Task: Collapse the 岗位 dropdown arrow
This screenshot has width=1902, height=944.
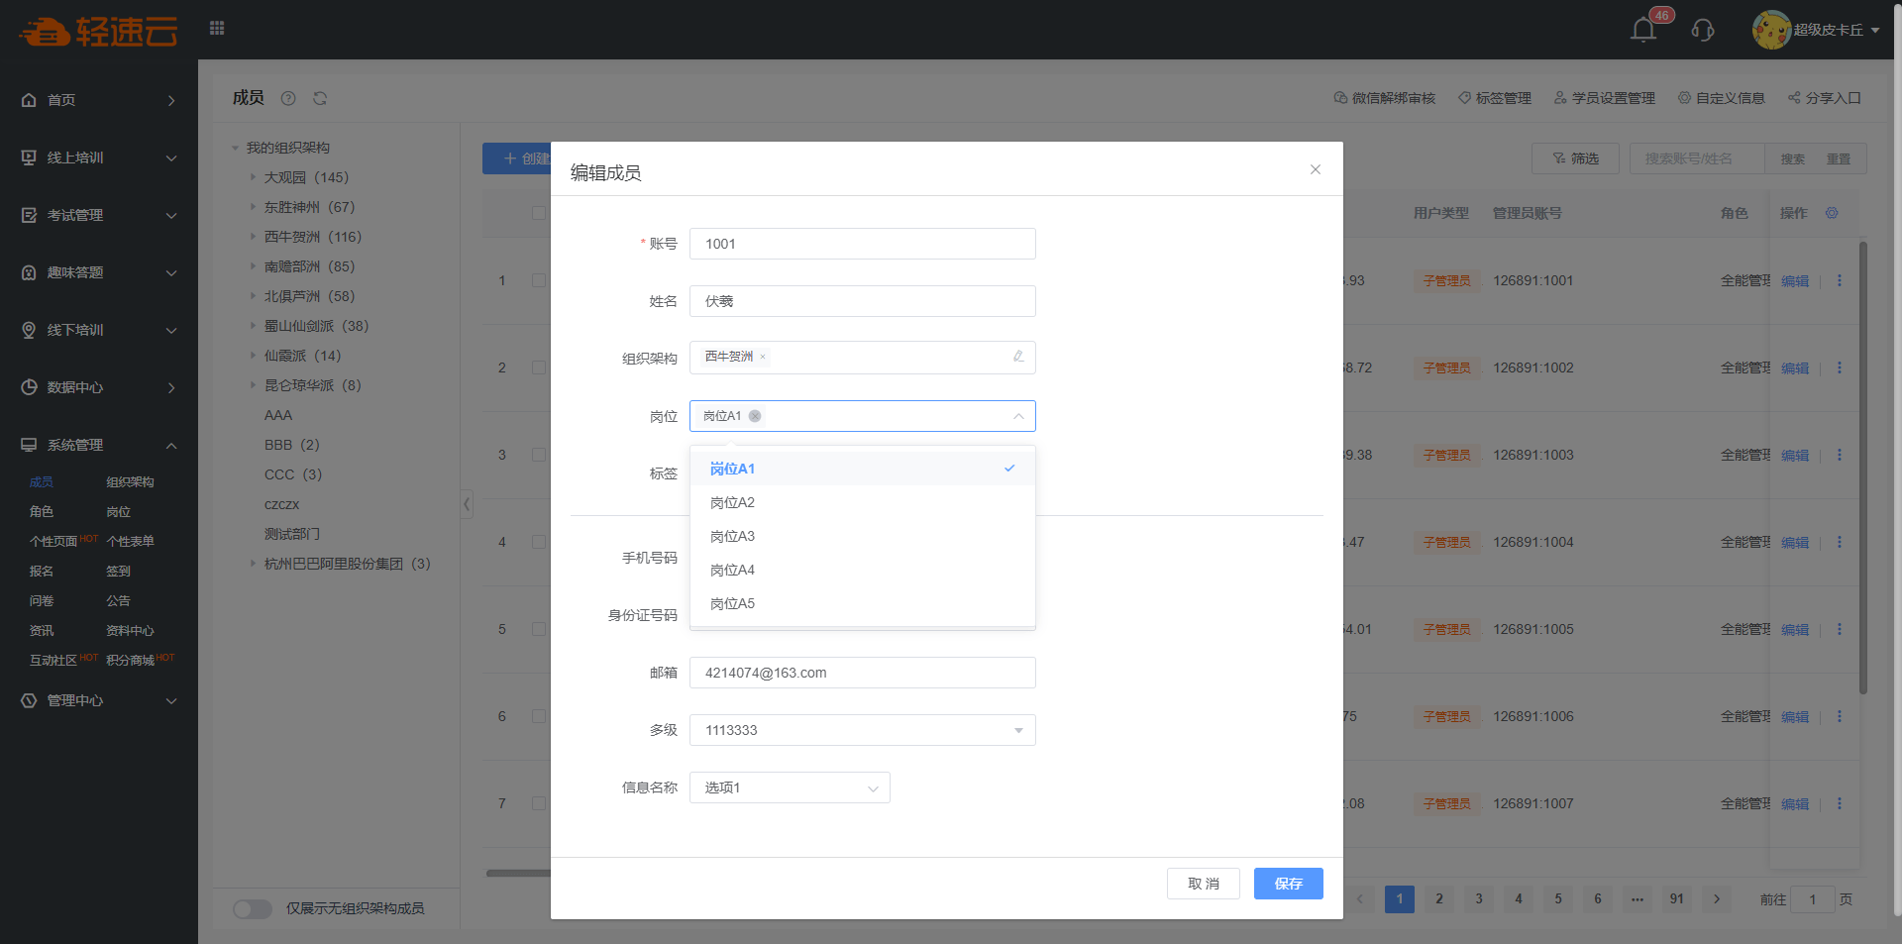Action: [1018, 416]
